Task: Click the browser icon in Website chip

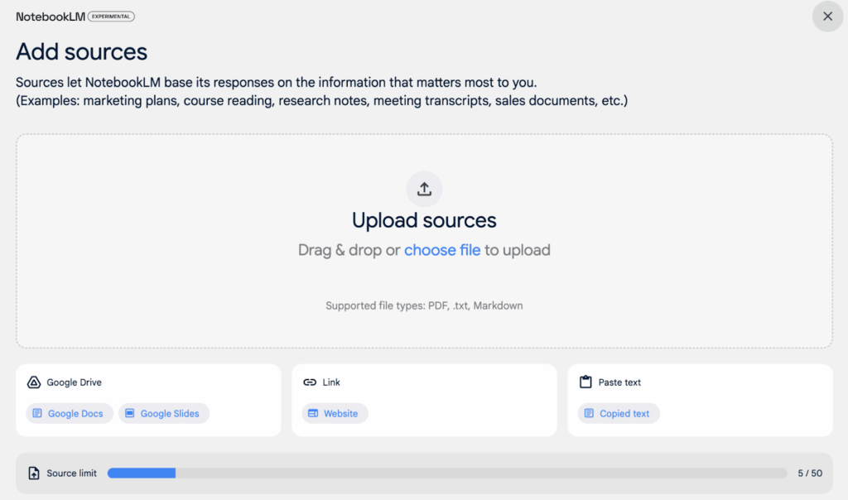Action: [312, 413]
